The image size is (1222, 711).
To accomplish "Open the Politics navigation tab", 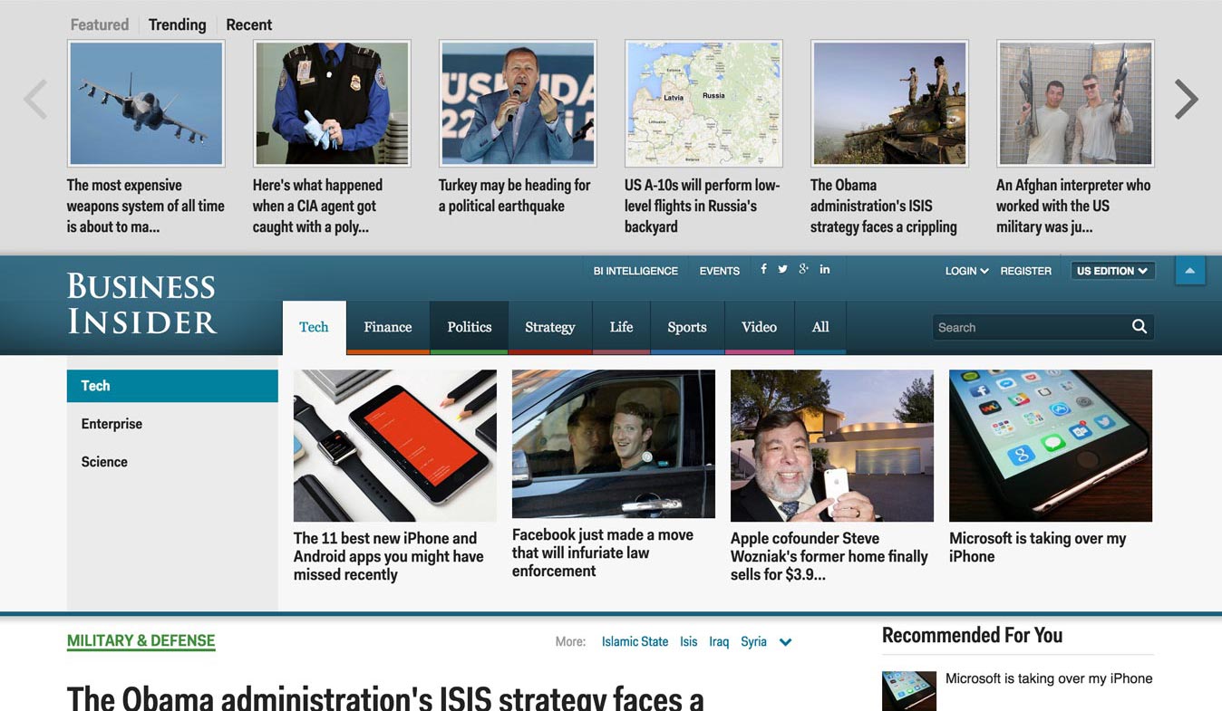I will (470, 327).
